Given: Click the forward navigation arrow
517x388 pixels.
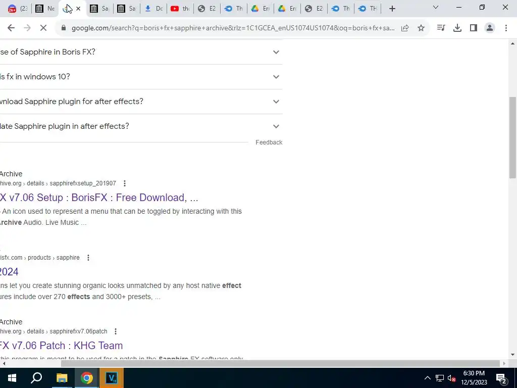Looking at the screenshot, I should [x=27, y=28].
